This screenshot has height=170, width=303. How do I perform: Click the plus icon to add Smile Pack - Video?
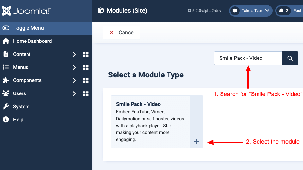pos(196,142)
